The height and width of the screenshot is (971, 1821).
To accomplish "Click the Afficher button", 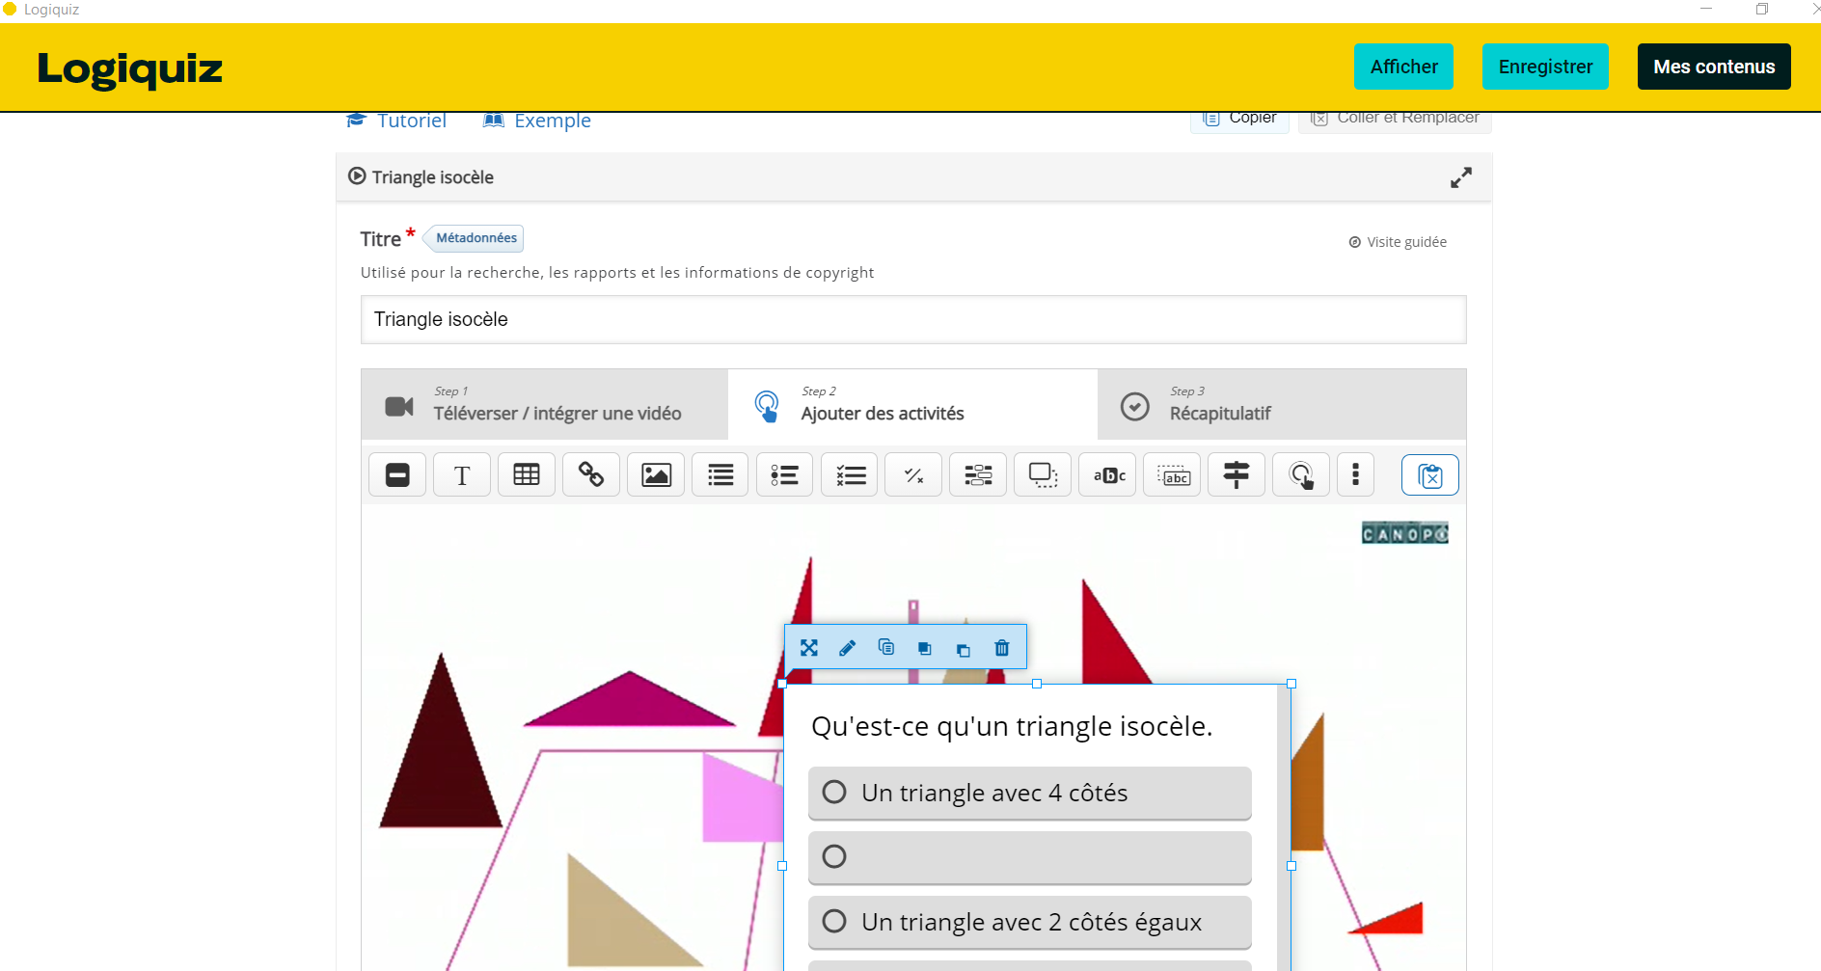I will 1403,67.
